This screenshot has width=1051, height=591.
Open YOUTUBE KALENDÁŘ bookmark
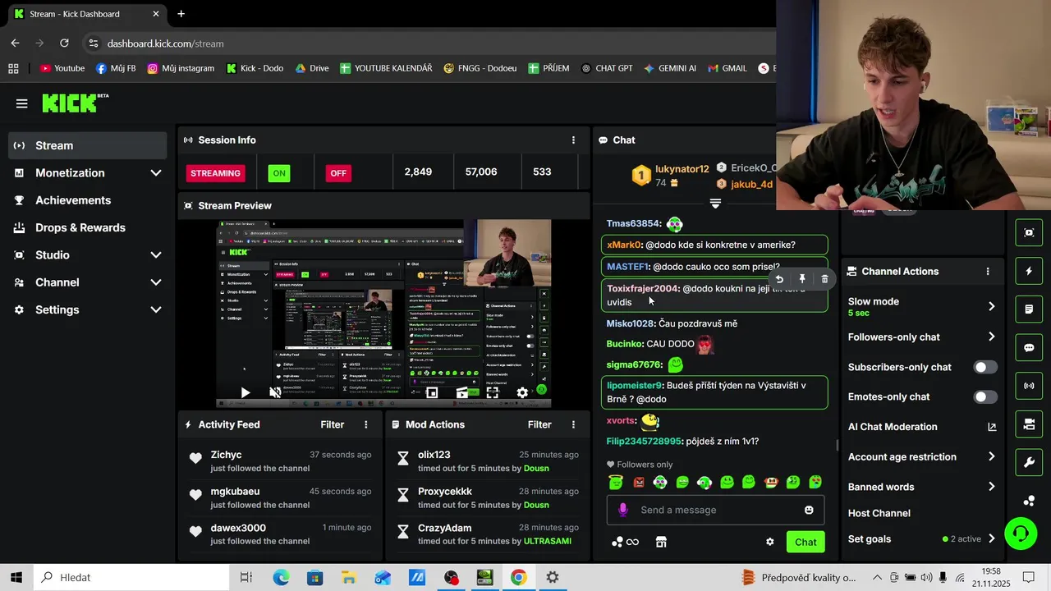click(386, 68)
